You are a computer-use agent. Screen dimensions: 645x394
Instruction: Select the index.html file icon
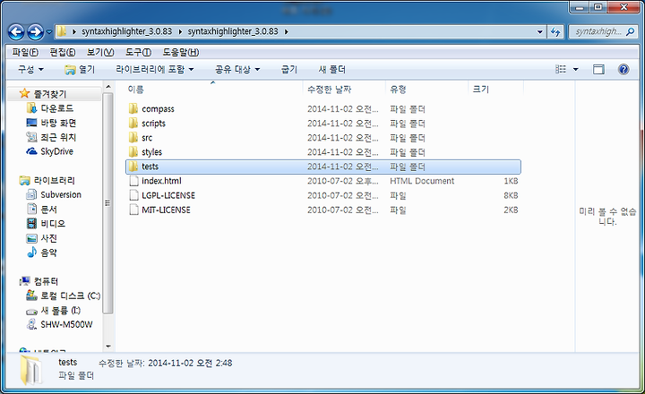133,181
